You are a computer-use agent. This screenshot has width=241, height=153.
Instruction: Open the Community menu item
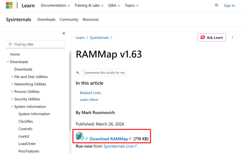click(x=69, y=20)
